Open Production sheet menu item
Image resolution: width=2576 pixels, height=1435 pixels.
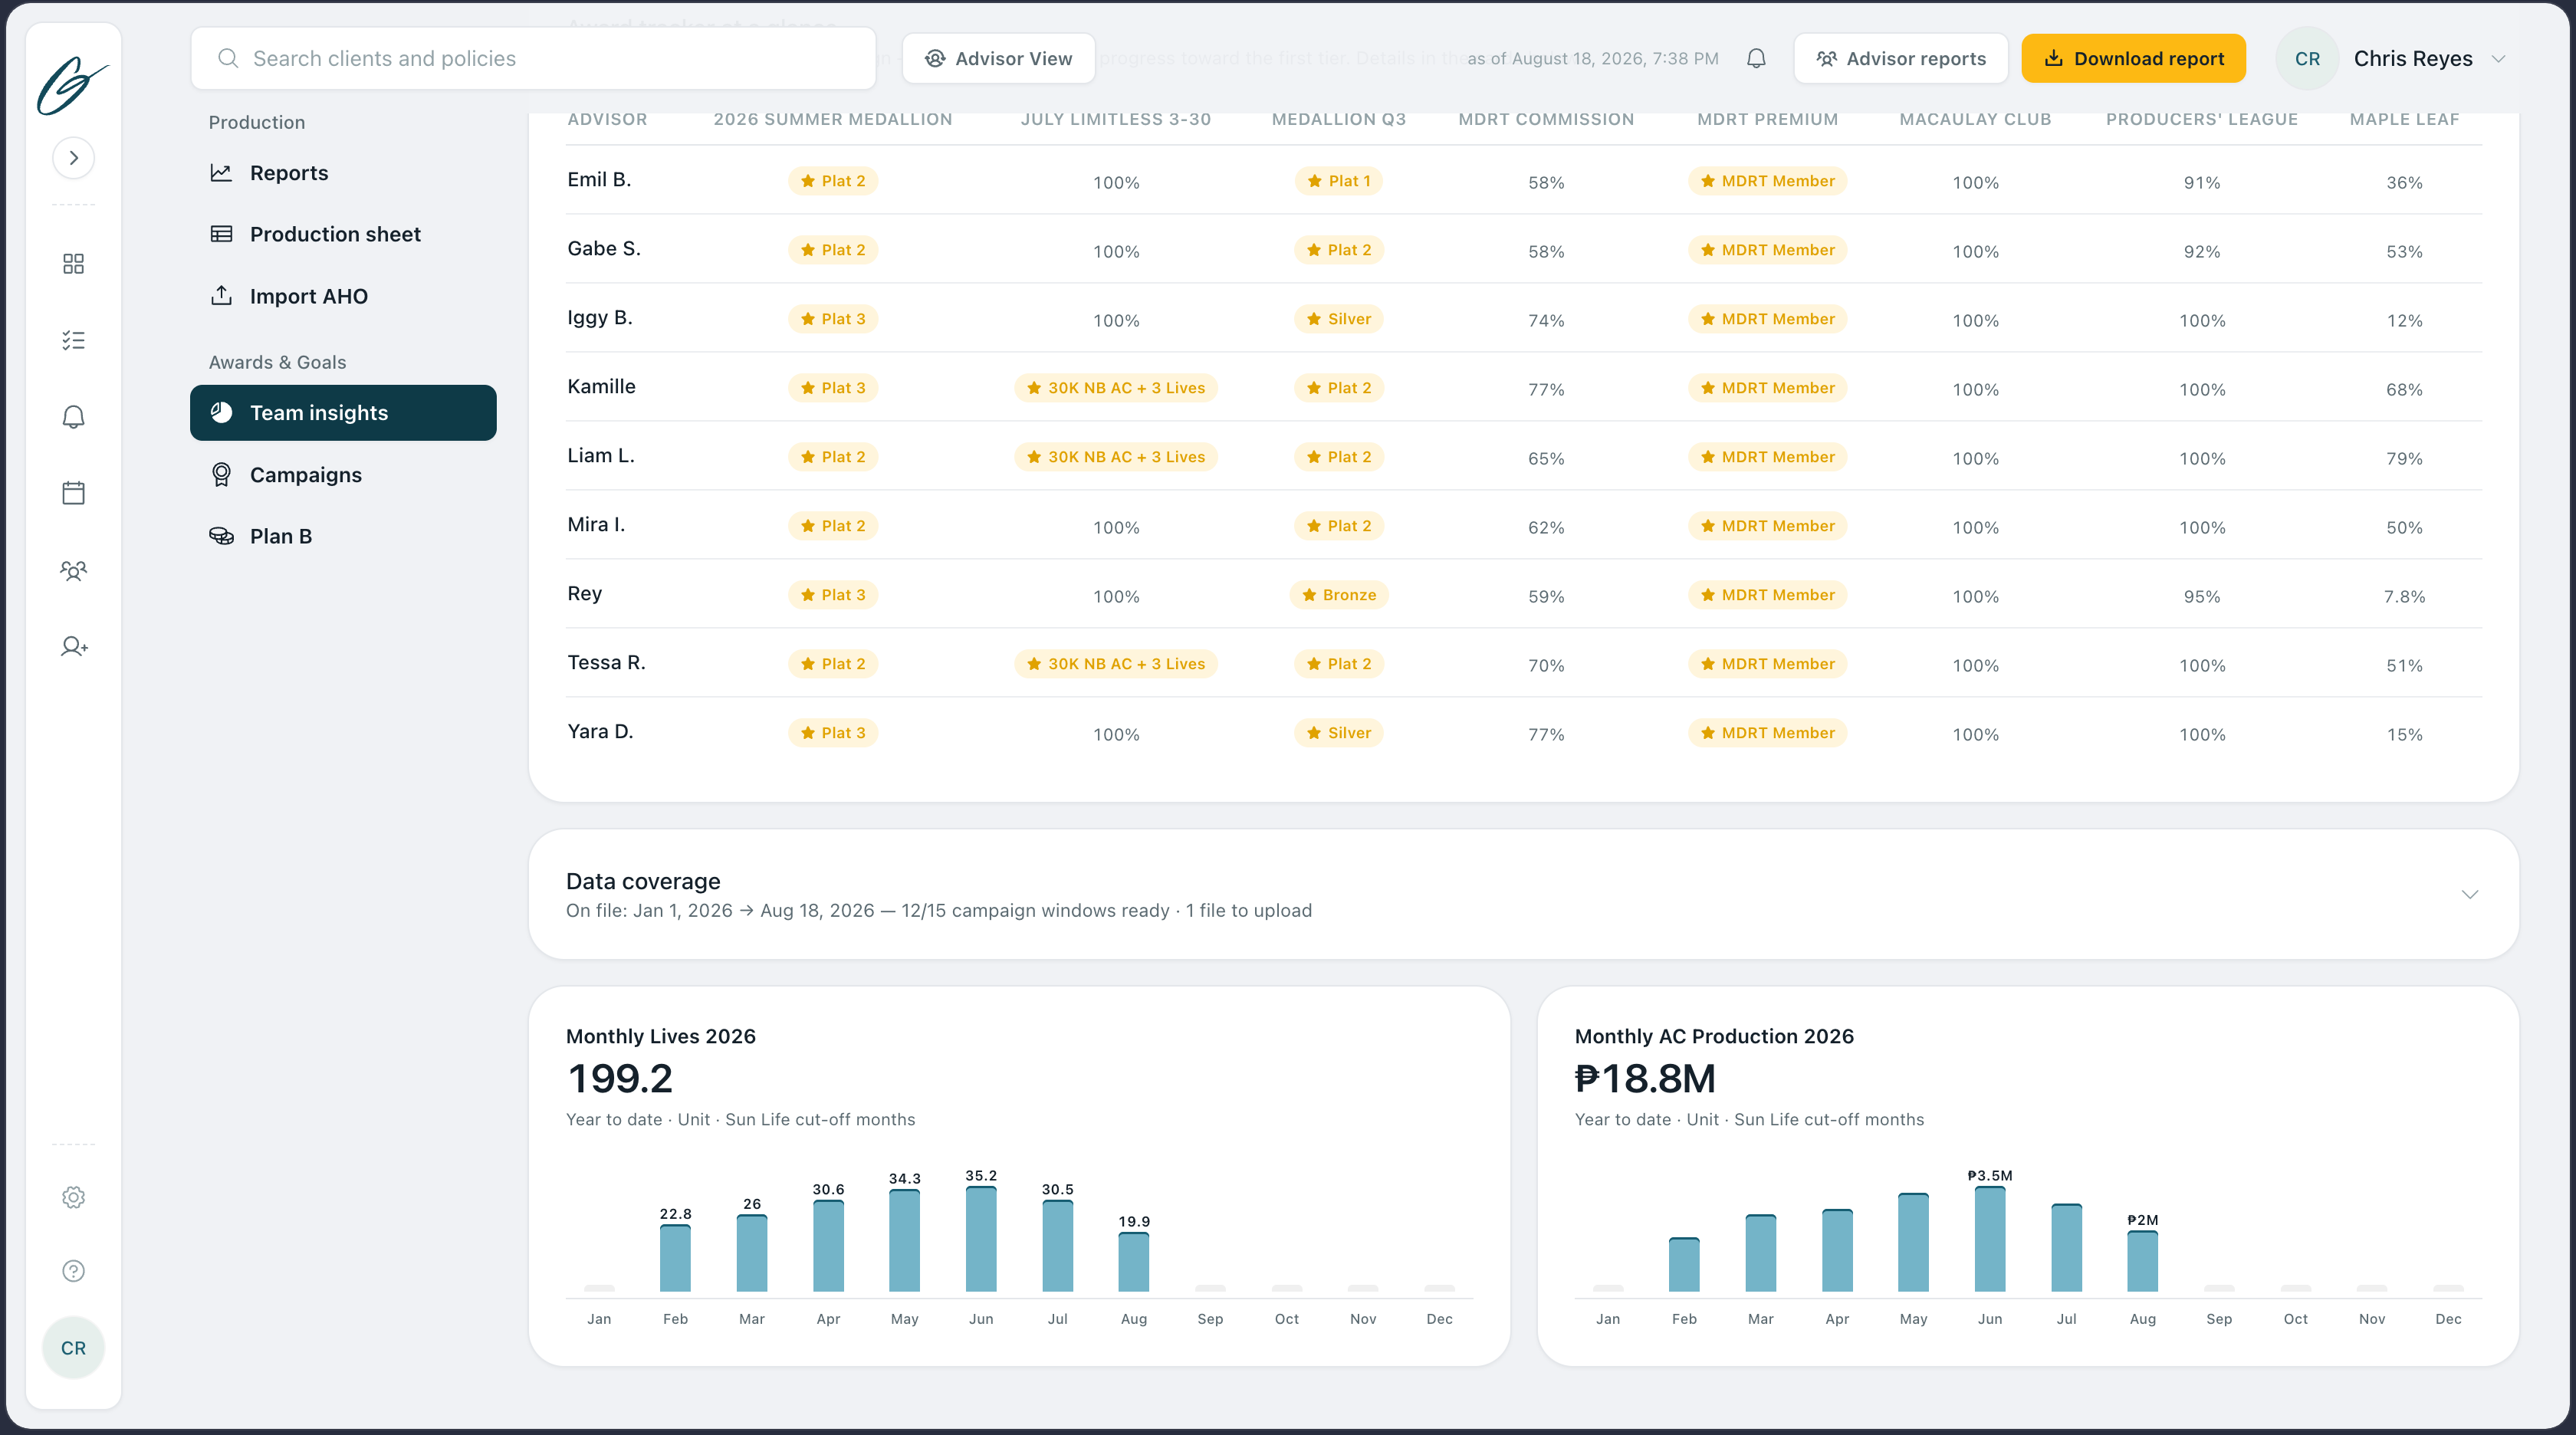point(343,234)
